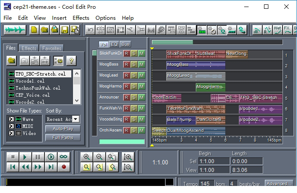This screenshot has height=193, width=297.
Task: Select the Bus track controls tab
Action: pyautogui.click(x=125, y=44)
